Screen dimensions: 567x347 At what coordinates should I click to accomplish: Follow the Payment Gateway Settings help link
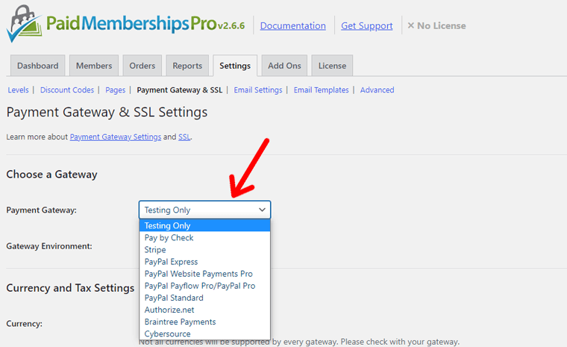(116, 137)
